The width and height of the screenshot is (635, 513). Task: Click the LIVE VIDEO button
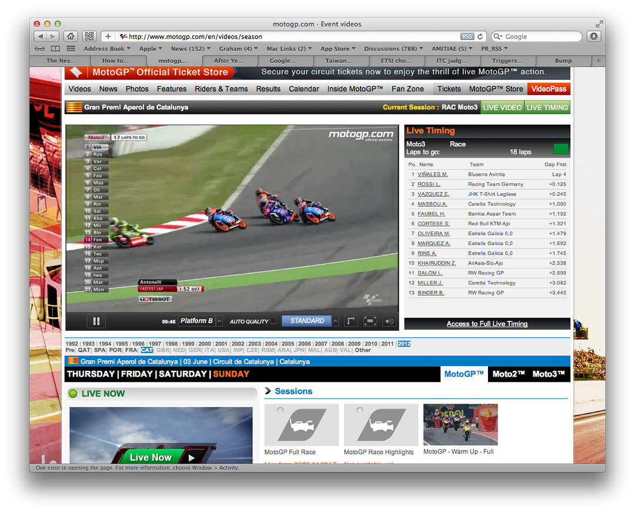coord(502,108)
